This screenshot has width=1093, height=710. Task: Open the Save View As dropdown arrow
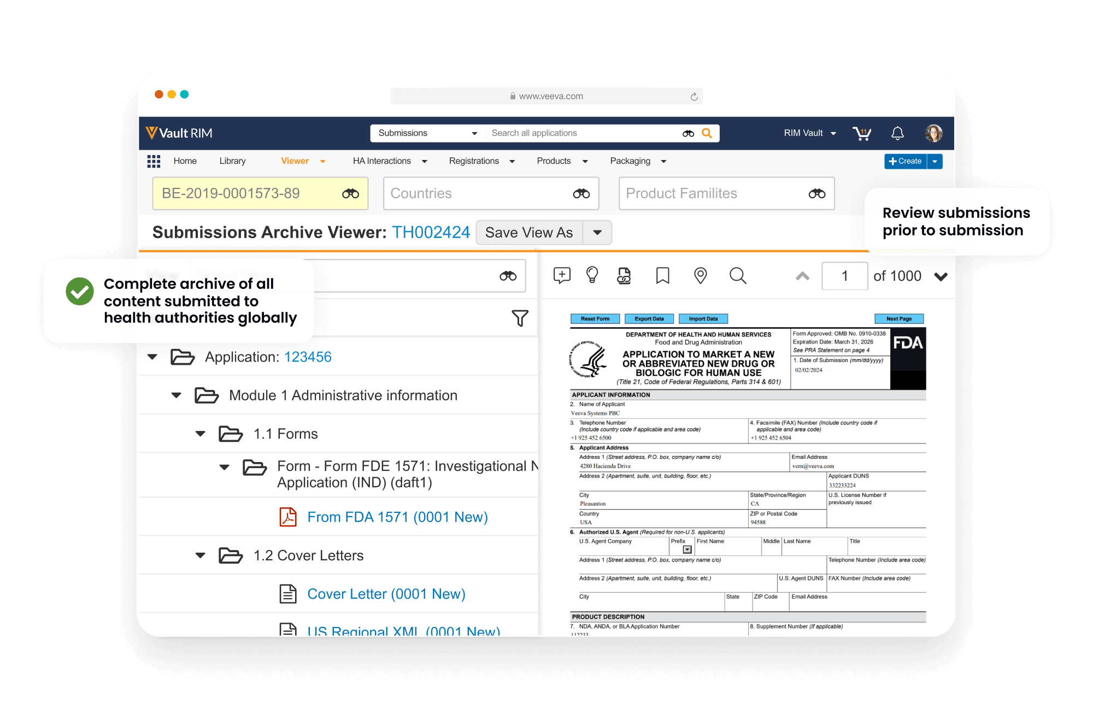pyautogui.click(x=597, y=233)
